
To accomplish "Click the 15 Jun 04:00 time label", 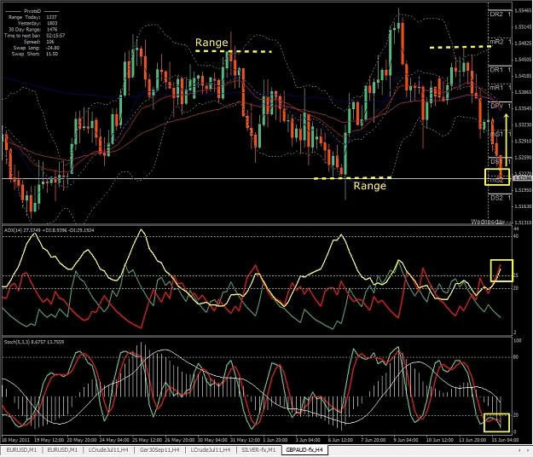I will tap(504, 440).
